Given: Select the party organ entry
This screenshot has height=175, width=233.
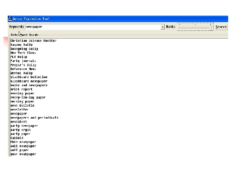Looking at the screenshot, I should pyautogui.click(x=20, y=130).
